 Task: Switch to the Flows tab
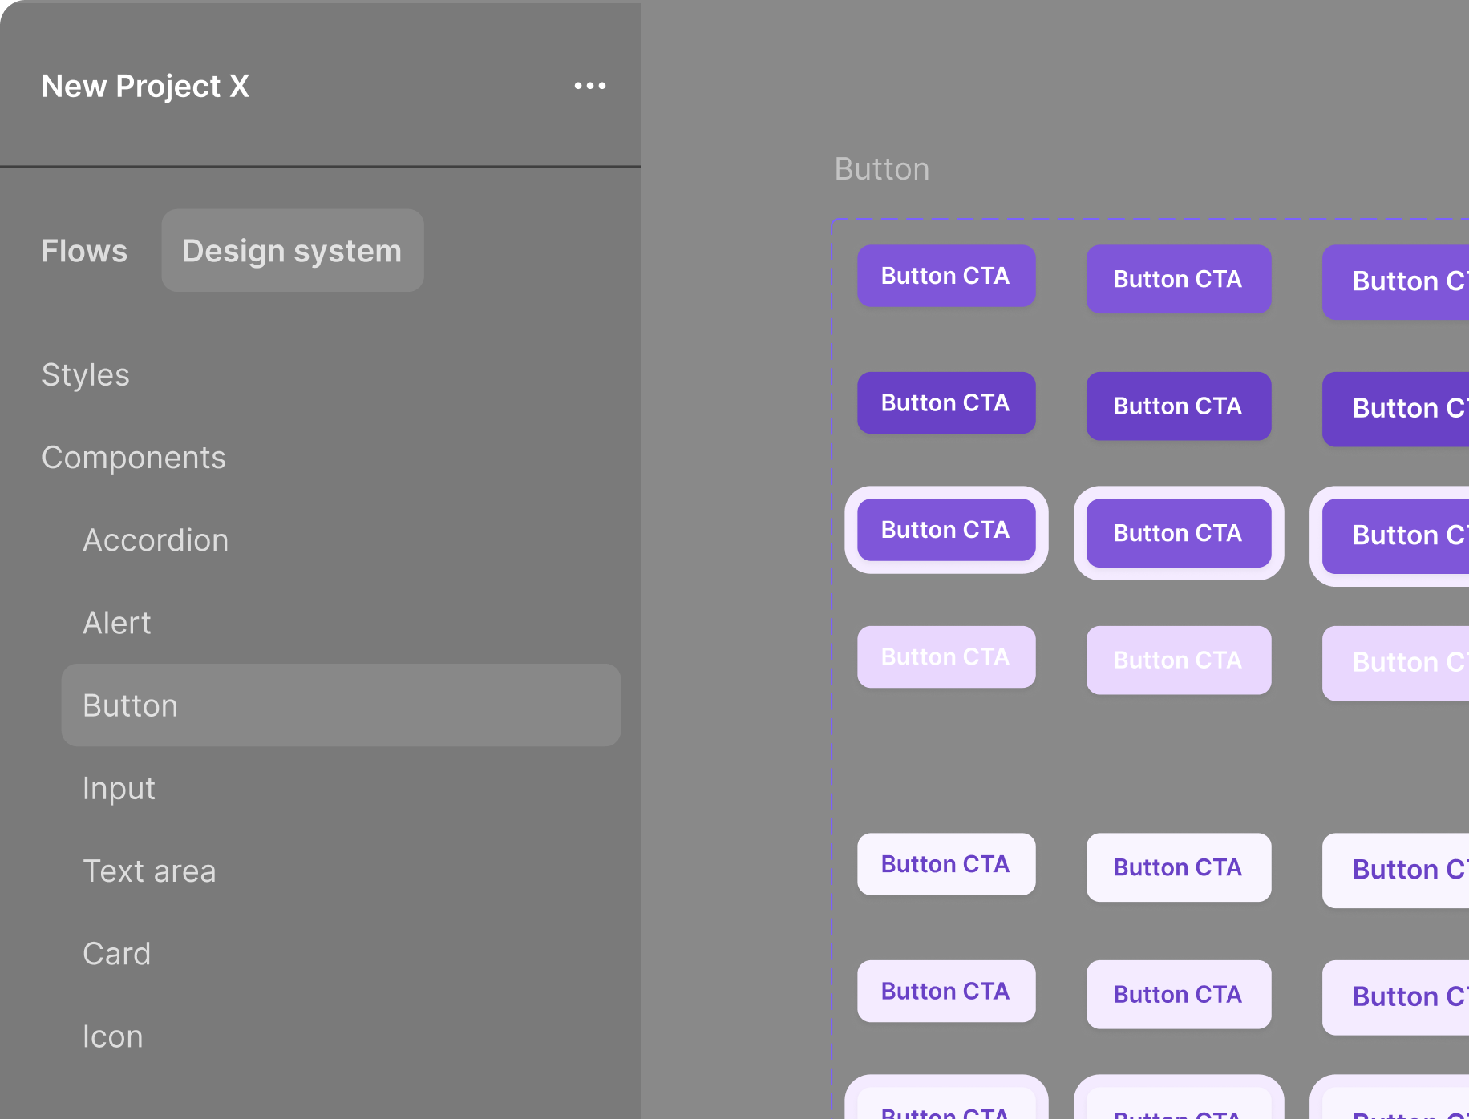point(84,251)
